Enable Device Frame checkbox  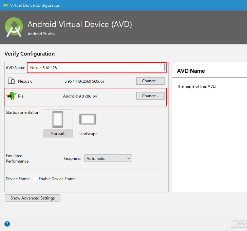tap(35, 179)
